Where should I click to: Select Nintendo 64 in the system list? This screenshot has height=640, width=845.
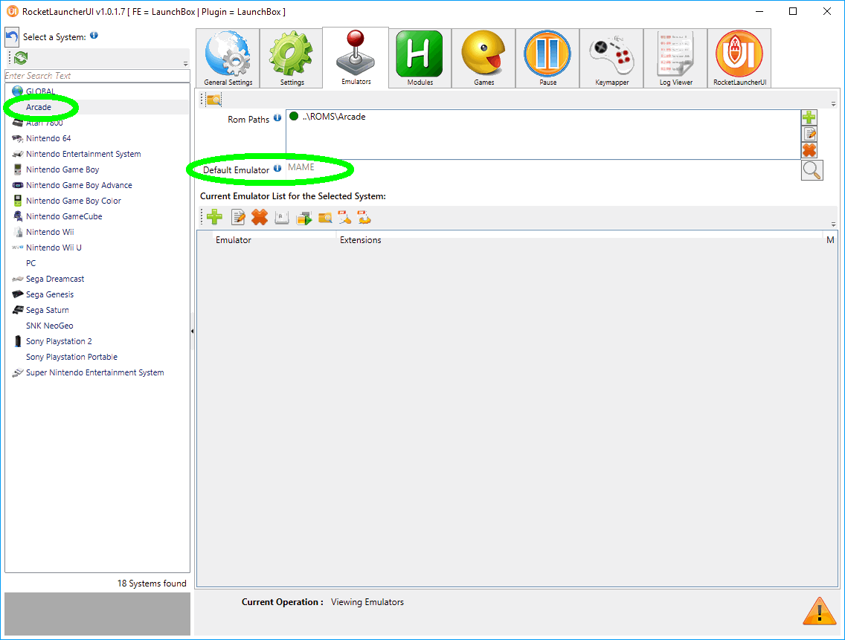click(x=48, y=138)
